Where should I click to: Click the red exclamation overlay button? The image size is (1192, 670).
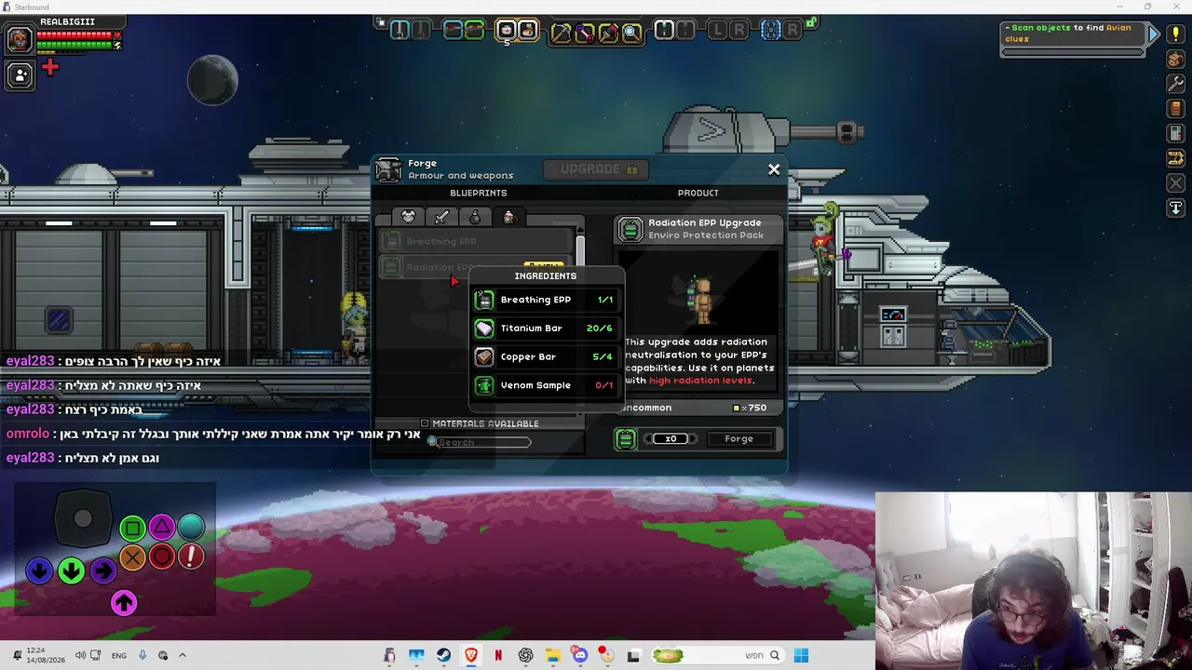pyautogui.click(x=192, y=557)
